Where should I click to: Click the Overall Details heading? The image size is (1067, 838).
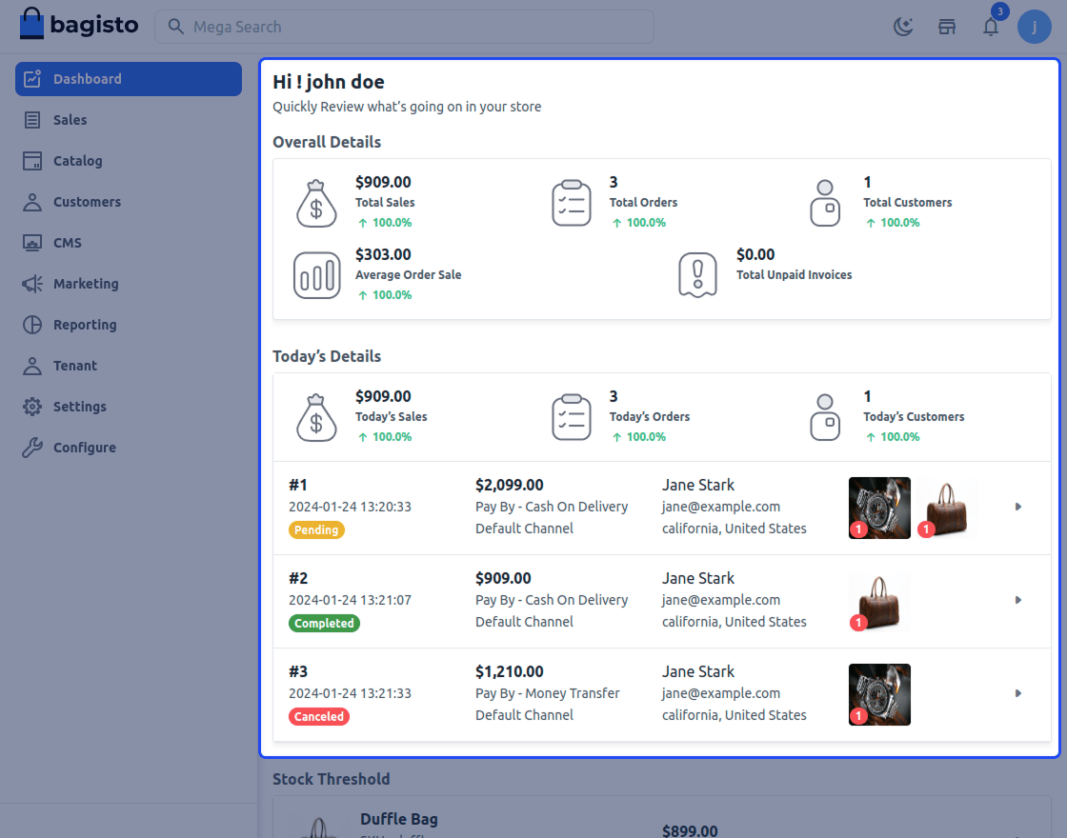click(x=327, y=142)
